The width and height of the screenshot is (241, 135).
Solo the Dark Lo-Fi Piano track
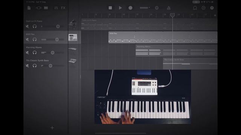pyautogui.click(x=35, y=26)
